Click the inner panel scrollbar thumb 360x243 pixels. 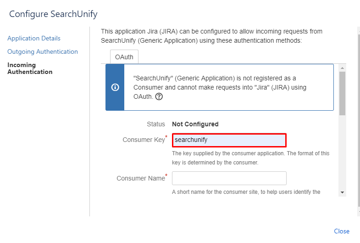click(342, 93)
